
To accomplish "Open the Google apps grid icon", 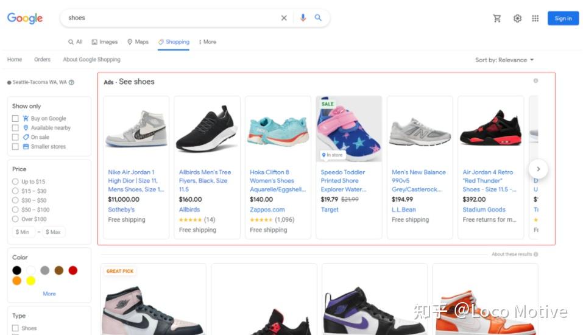I will [535, 18].
